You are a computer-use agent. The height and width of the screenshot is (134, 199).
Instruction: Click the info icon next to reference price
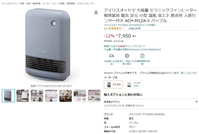coord(122,41)
